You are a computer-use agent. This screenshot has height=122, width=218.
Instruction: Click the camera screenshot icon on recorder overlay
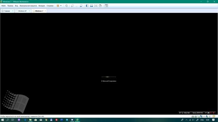[208, 113]
